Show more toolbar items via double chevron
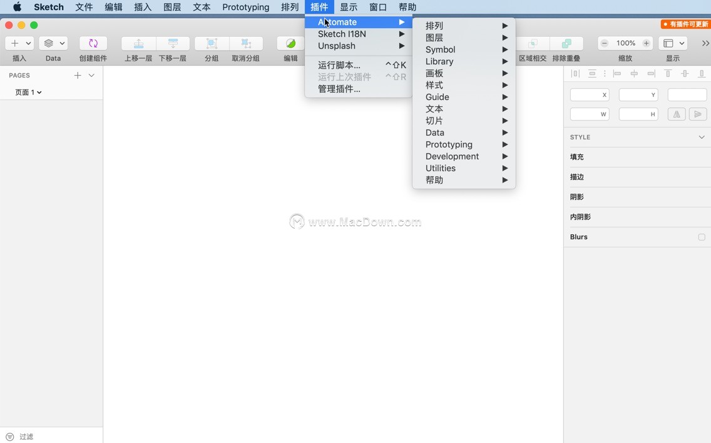This screenshot has height=443, width=711. pyautogui.click(x=705, y=44)
